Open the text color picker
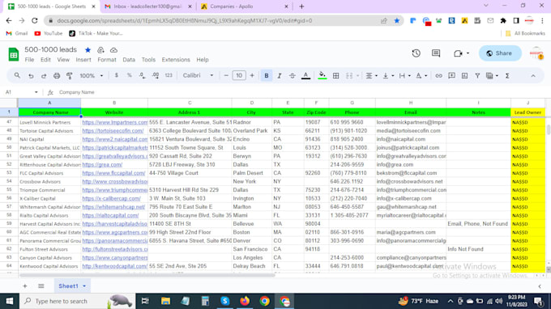The height and width of the screenshot is (309, 551). click(x=305, y=75)
